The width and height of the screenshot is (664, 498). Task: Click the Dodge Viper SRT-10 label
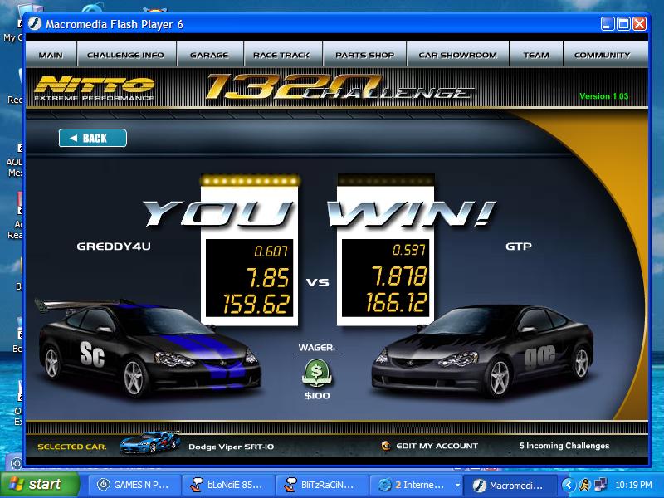coord(232,447)
